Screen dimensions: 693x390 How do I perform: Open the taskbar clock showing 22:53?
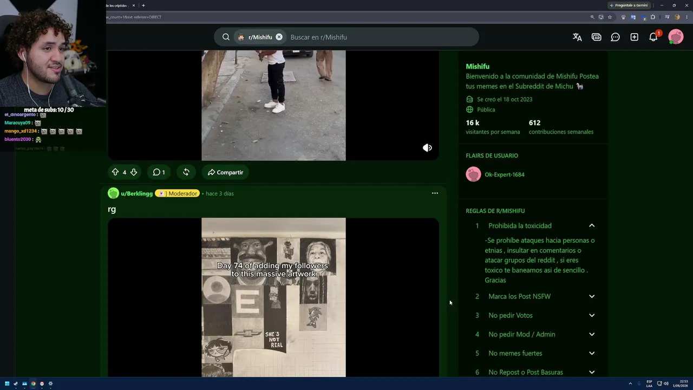(x=682, y=383)
